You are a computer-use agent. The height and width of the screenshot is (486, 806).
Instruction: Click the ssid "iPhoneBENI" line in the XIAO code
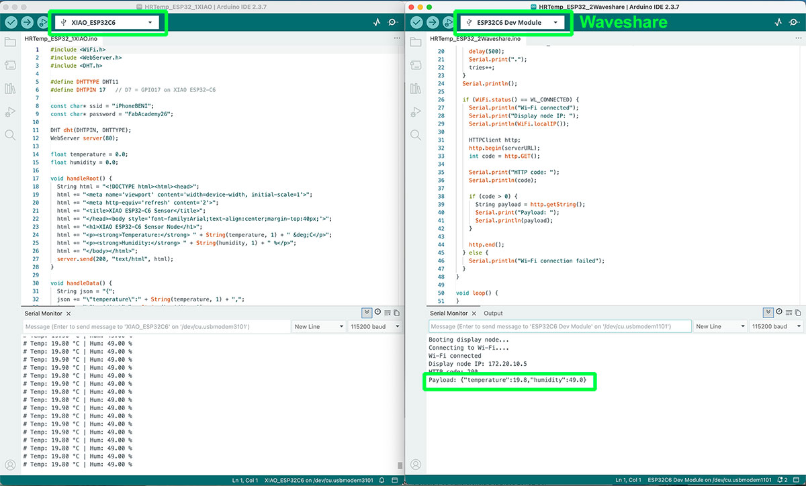(x=102, y=106)
